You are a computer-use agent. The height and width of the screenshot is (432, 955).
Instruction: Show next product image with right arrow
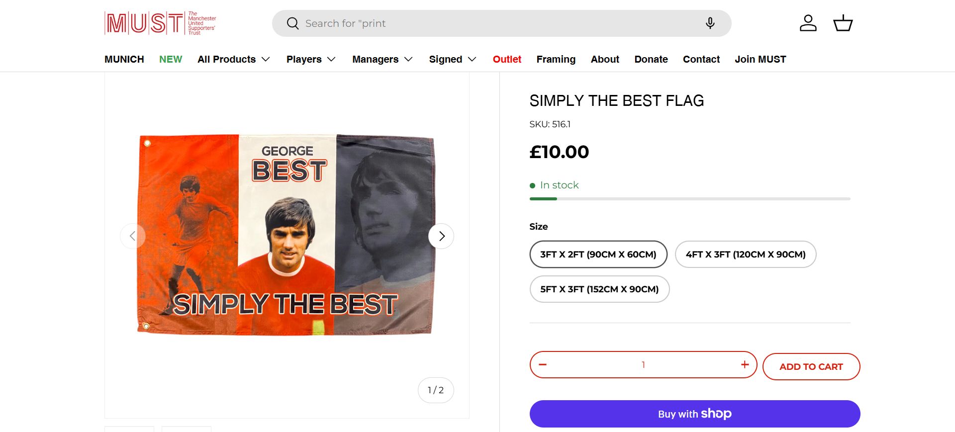[441, 236]
